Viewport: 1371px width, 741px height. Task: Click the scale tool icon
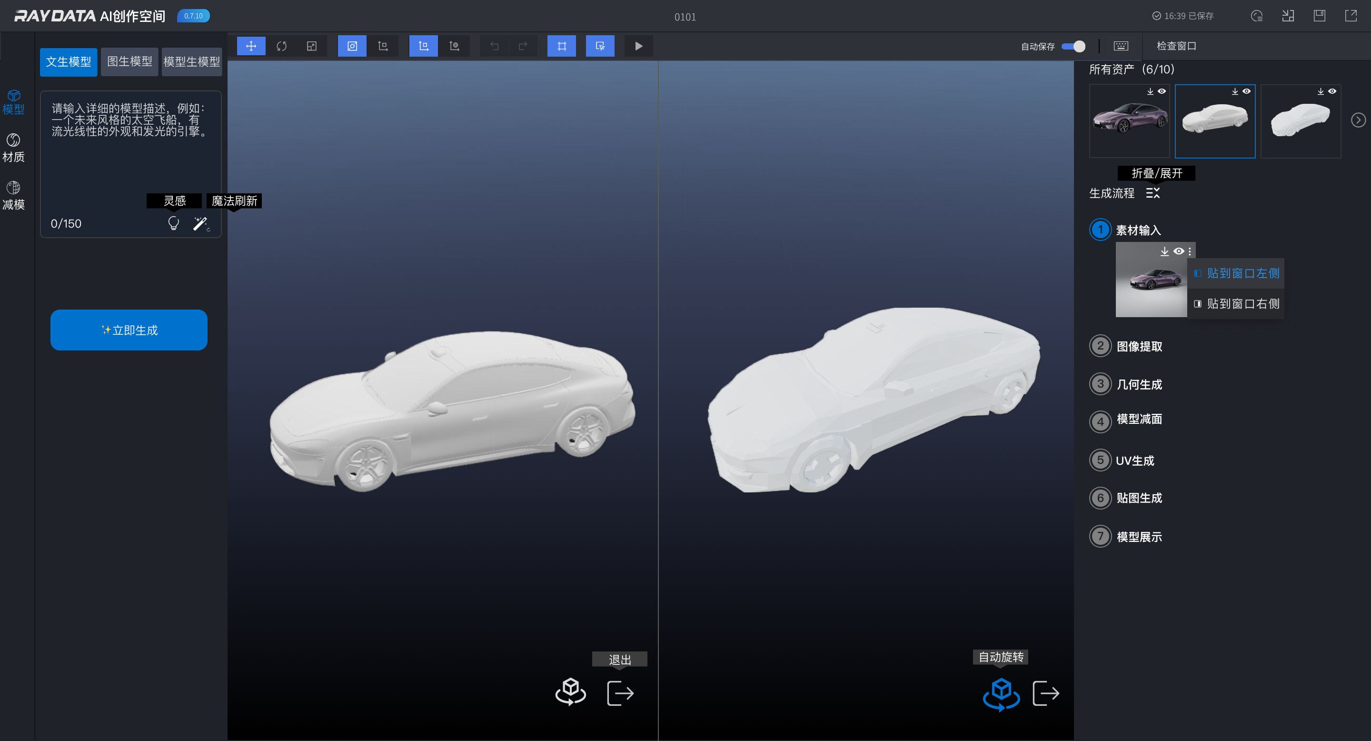[x=312, y=46]
